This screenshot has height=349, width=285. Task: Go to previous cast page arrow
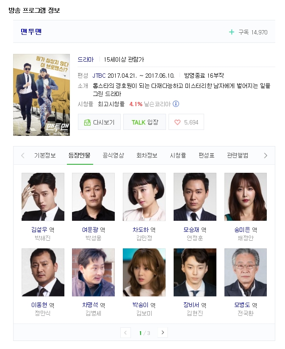pos(125,332)
